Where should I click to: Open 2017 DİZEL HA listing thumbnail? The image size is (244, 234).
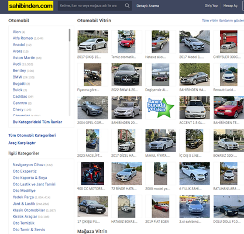126,140
